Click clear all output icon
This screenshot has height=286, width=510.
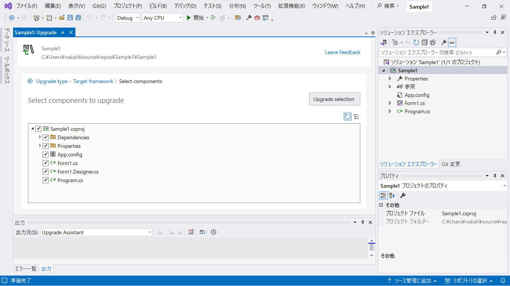191,232
